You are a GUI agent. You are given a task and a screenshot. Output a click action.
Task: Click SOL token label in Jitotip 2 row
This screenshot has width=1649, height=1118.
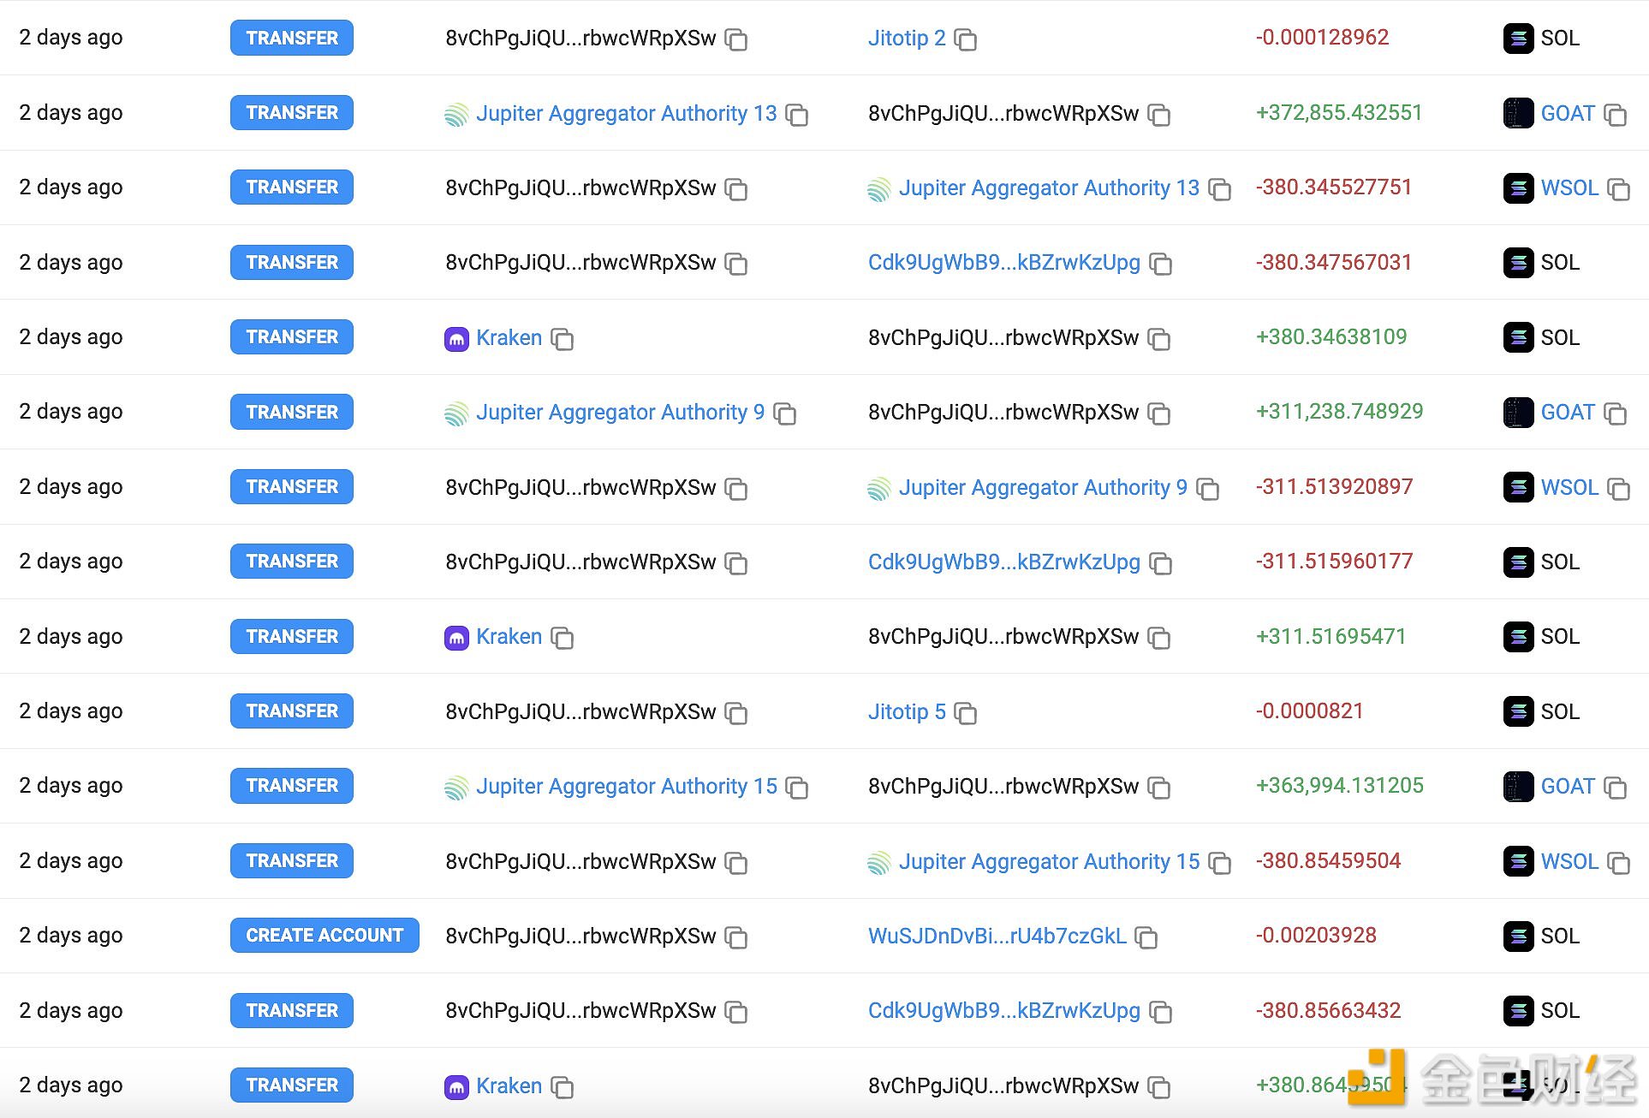1560,38
